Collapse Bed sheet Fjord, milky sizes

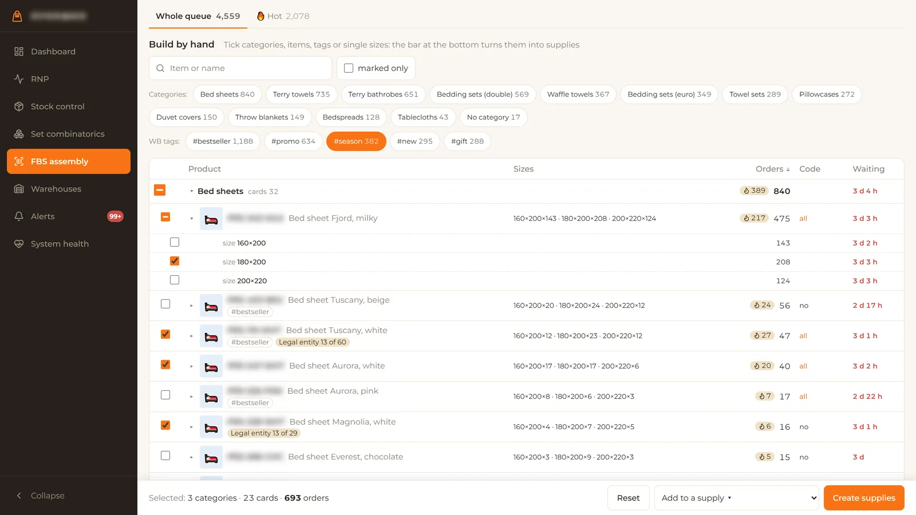(192, 219)
